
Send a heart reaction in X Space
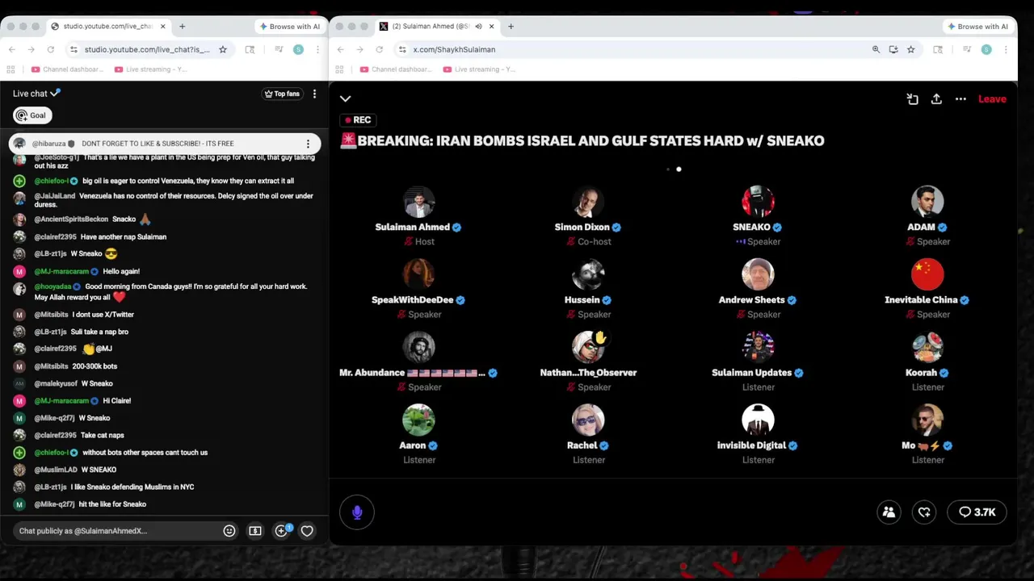click(x=924, y=512)
